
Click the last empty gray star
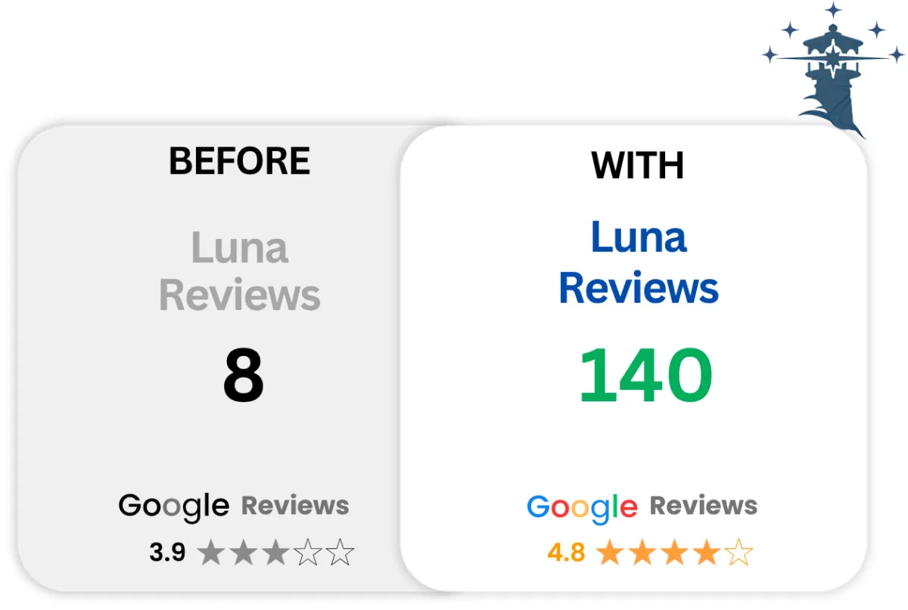pyautogui.click(x=340, y=553)
